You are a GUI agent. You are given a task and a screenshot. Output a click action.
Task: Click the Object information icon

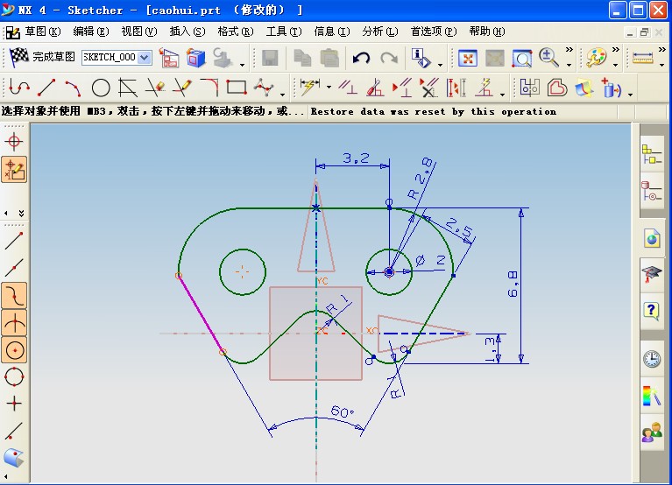pos(421,58)
